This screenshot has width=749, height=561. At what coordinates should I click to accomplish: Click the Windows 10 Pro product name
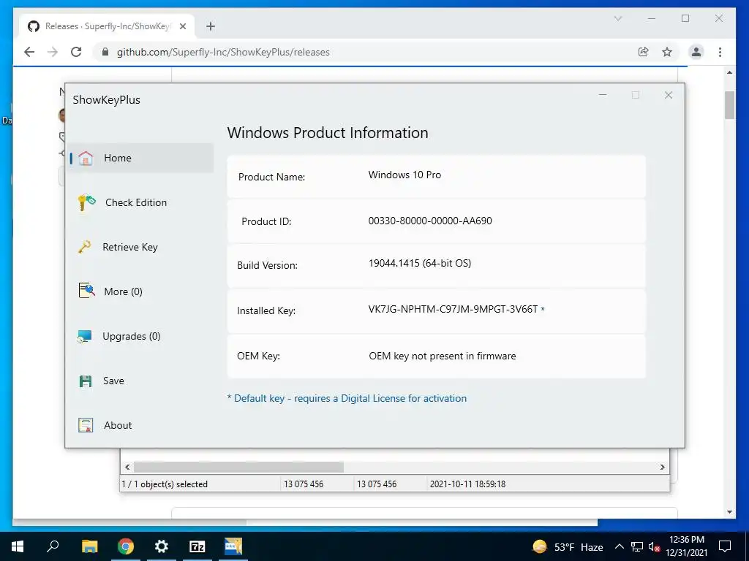404,175
